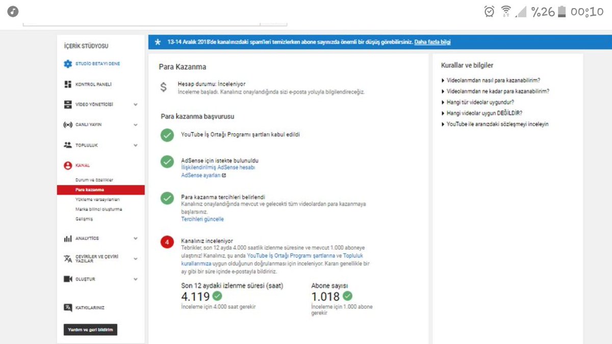Click the Kurallar ve bilgiler heading
The height and width of the screenshot is (344, 612).
pos(467,65)
